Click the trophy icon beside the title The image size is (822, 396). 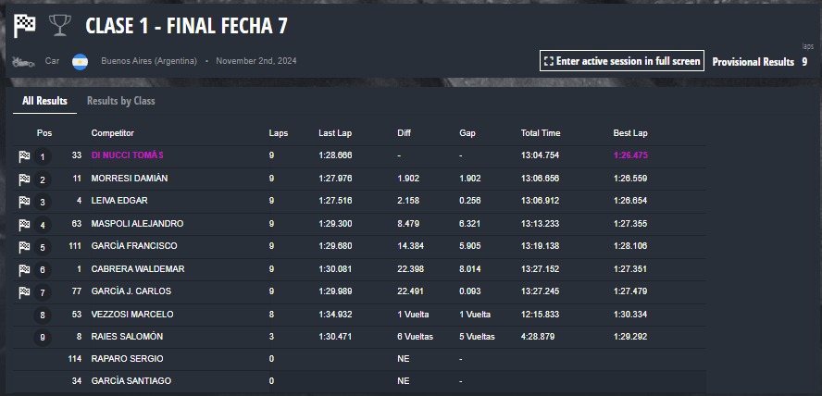(x=60, y=25)
